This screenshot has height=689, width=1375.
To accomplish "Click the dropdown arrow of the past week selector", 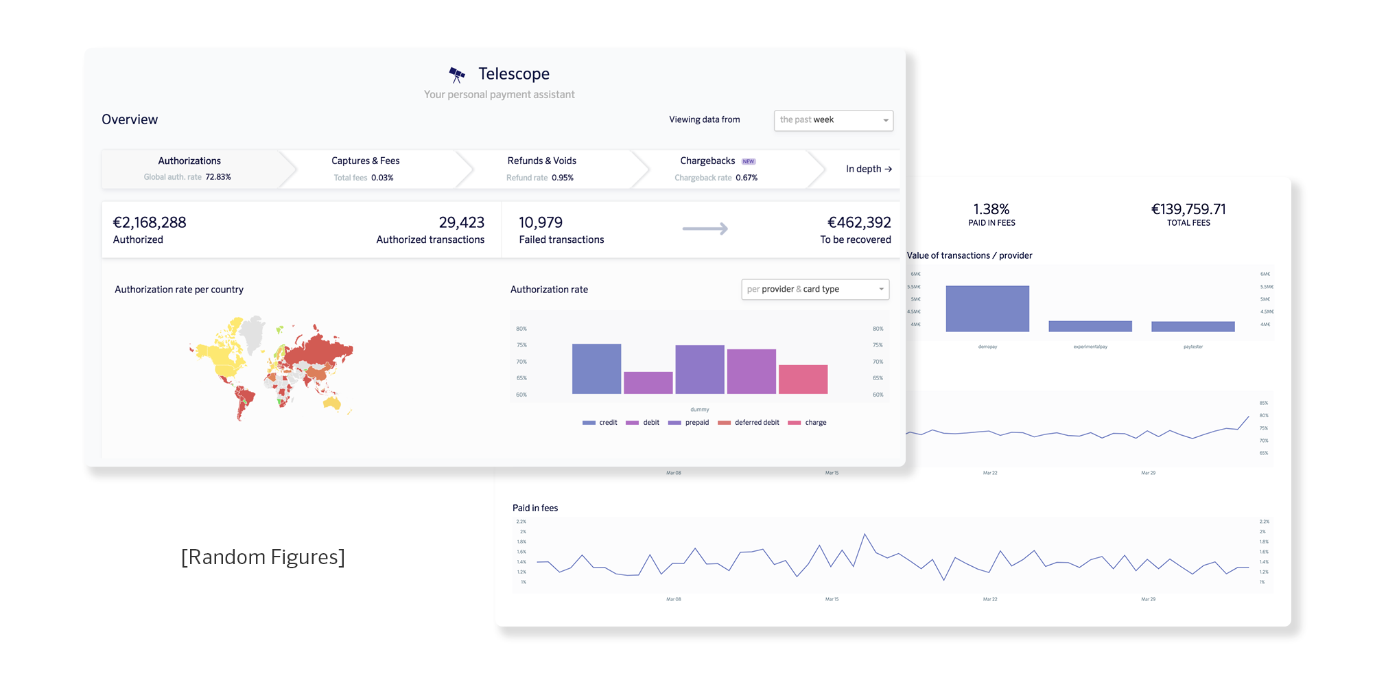I will pyautogui.click(x=885, y=120).
